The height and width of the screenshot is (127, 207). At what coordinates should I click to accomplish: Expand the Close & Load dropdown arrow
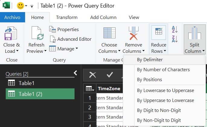click(17, 51)
